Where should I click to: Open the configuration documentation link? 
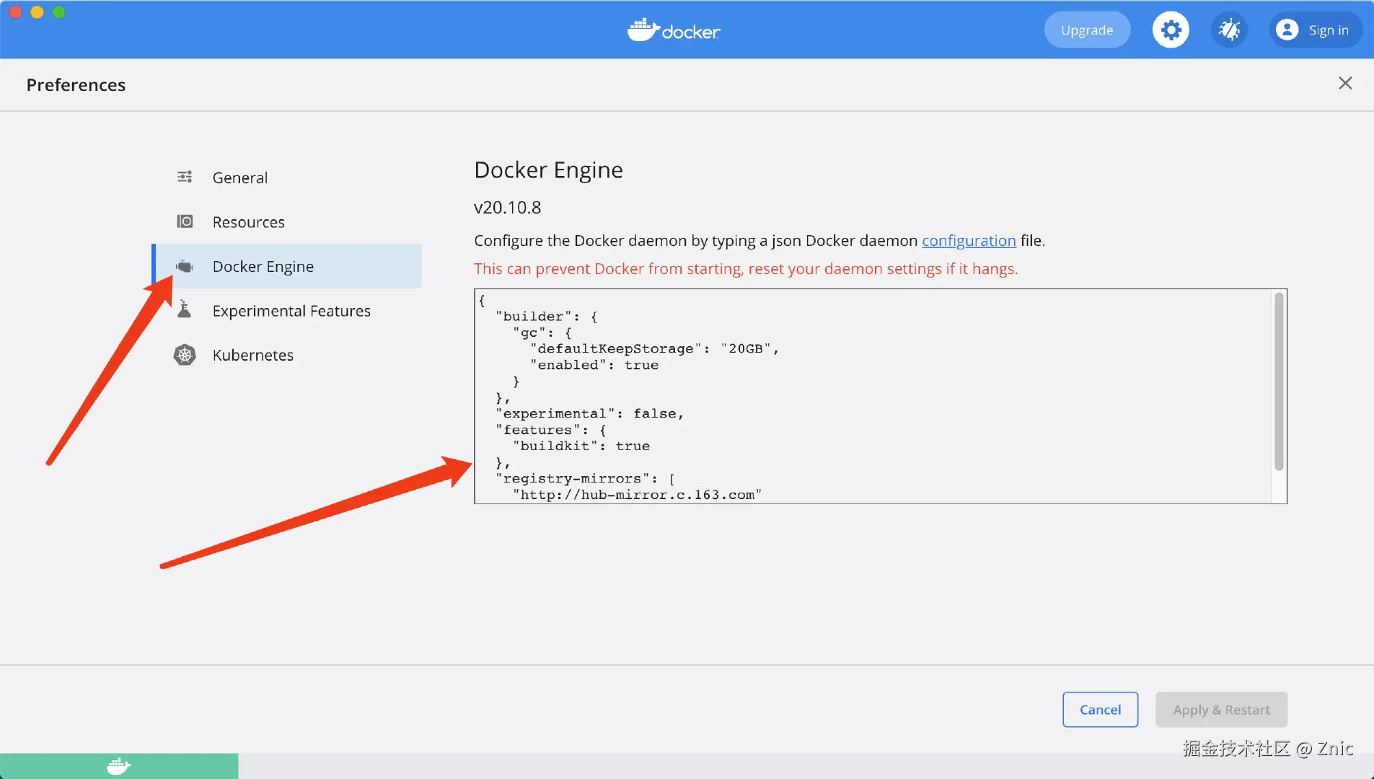[969, 240]
